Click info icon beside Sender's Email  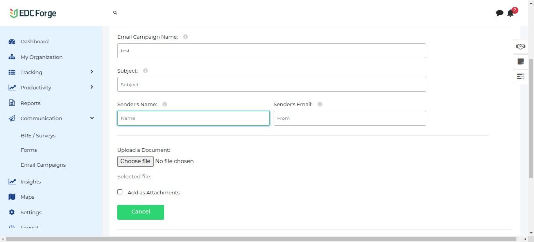(x=320, y=104)
